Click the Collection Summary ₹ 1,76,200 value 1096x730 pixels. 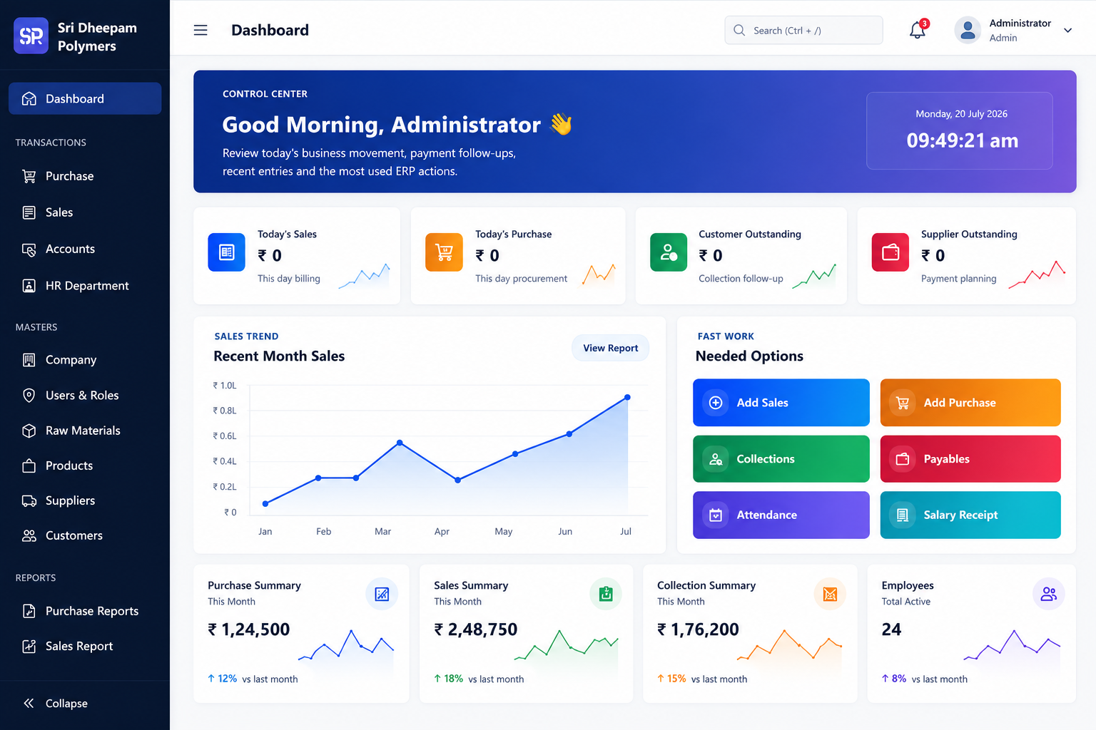699,629
